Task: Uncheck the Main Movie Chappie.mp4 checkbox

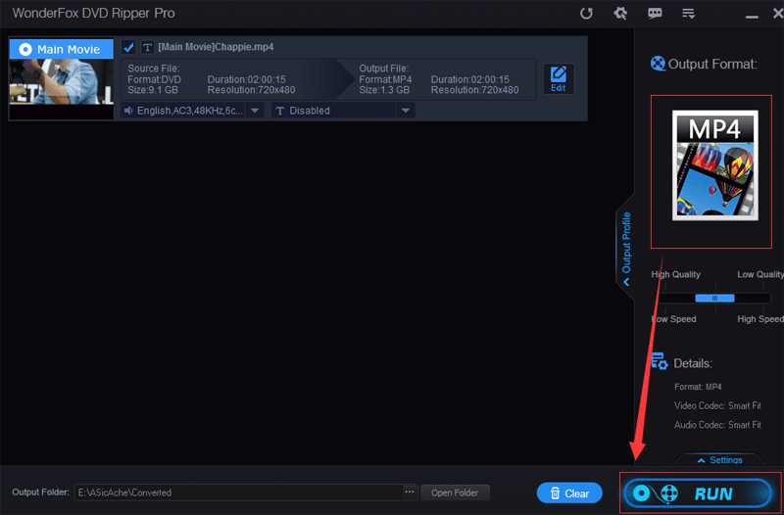Action: pos(128,47)
